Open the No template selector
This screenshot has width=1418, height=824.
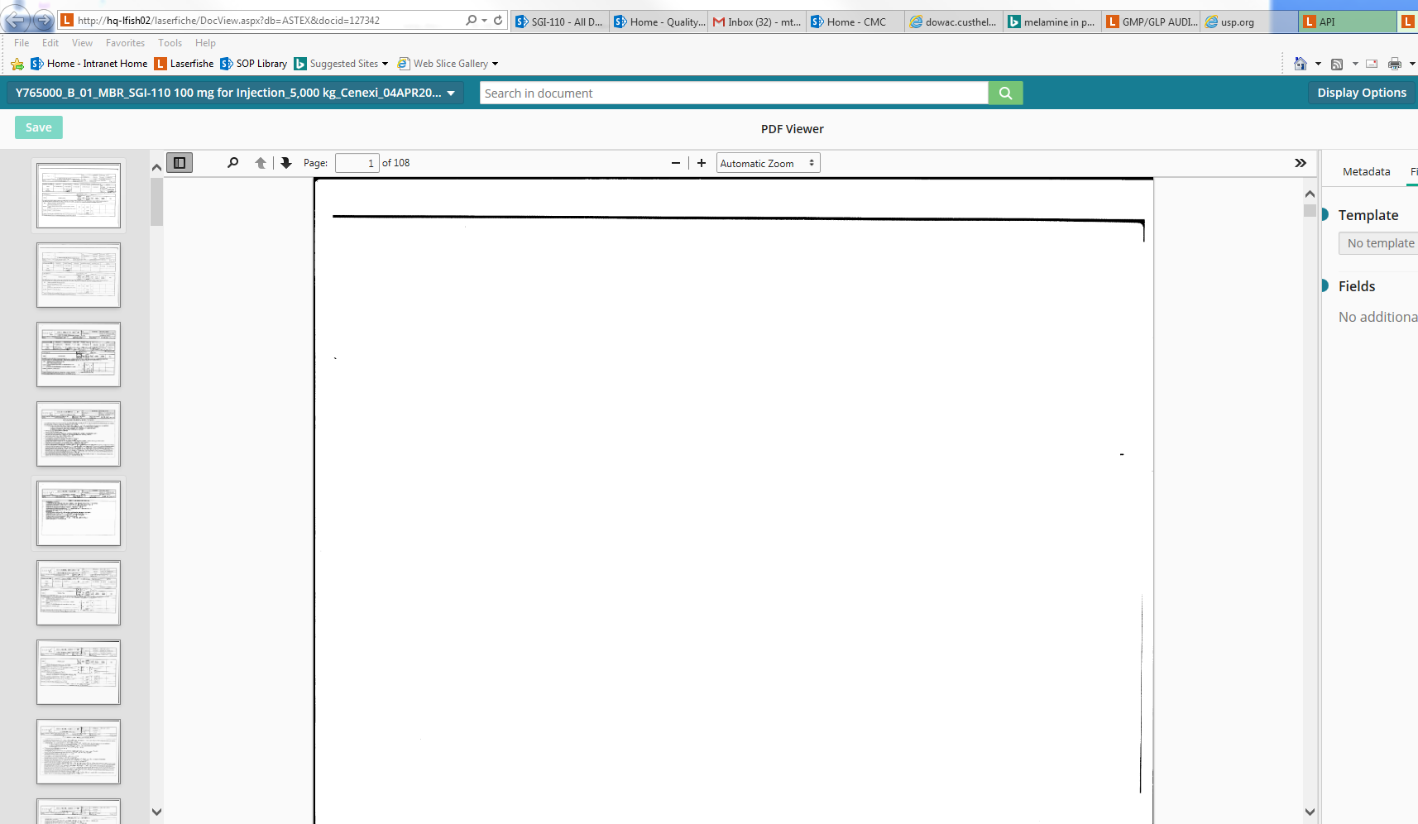tap(1379, 243)
